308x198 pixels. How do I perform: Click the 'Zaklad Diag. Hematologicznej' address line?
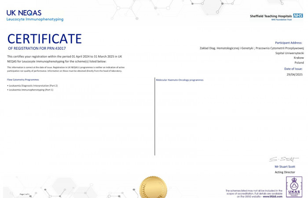pyautogui.click(x=252, y=48)
